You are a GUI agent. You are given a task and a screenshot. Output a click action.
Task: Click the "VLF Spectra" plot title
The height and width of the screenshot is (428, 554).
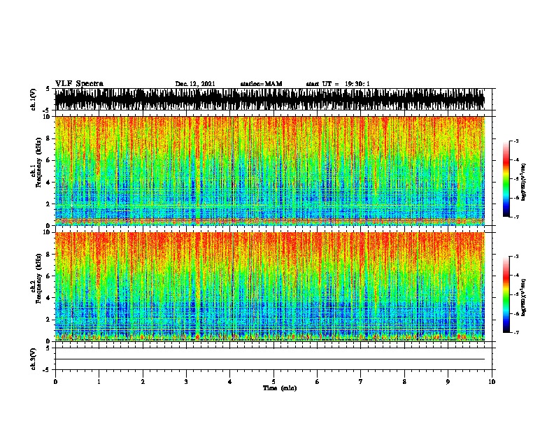click(x=79, y=84)
